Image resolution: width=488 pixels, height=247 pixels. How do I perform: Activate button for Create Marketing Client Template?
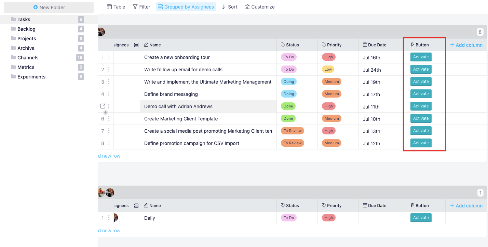pyautogui.click(x=421, y=118)
